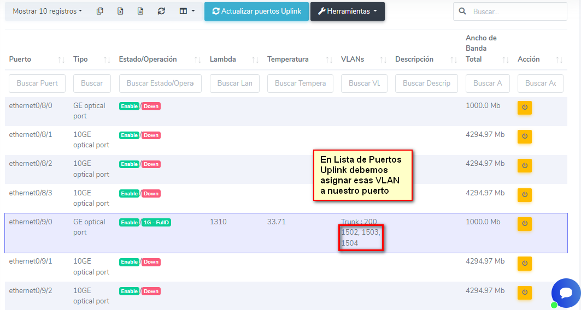Screen dimensions: 581x310
Task: Toggle power for port ethernet0/8/3
Action: [524, 194]
